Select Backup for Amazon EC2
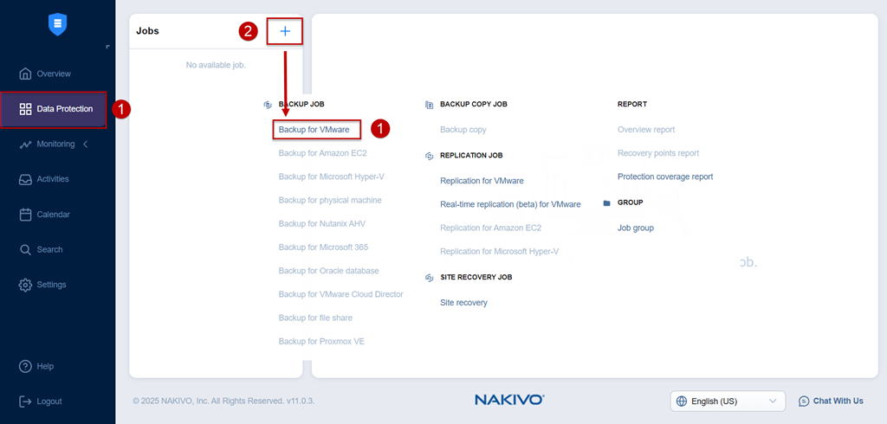This screenshot has width=887, height=424. pyautogui.click(x=323, y=152)
